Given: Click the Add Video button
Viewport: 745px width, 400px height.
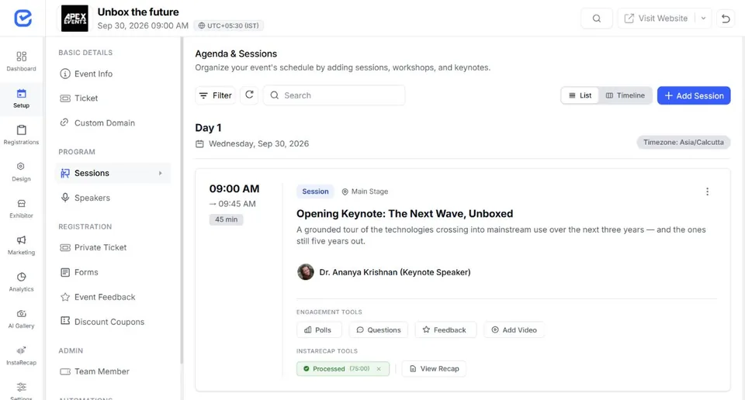Looking at the screenshot, I should (x=514, y=329).
